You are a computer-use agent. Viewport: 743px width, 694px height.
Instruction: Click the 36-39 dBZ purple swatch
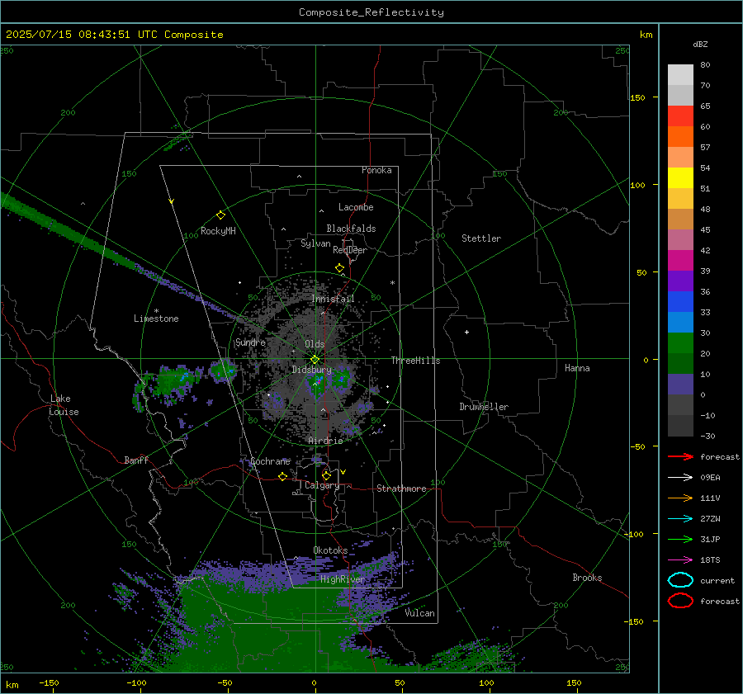680,281
